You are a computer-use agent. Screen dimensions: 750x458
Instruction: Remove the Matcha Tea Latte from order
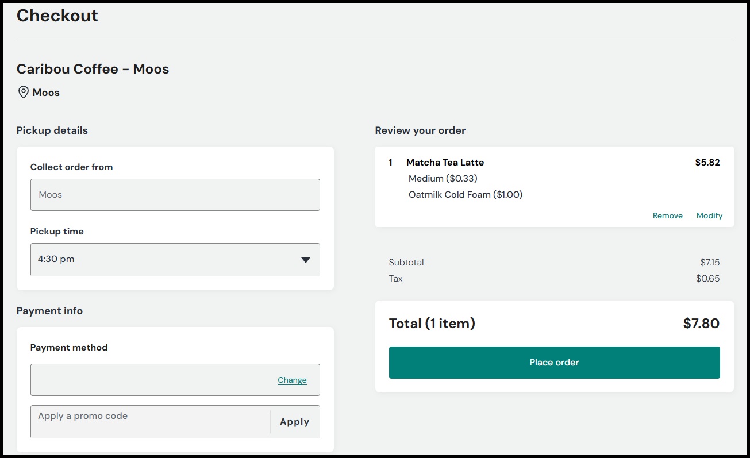pos(667,215)
